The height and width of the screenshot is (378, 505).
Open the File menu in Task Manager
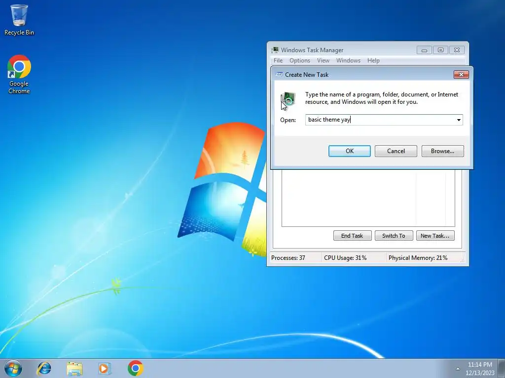278,61
